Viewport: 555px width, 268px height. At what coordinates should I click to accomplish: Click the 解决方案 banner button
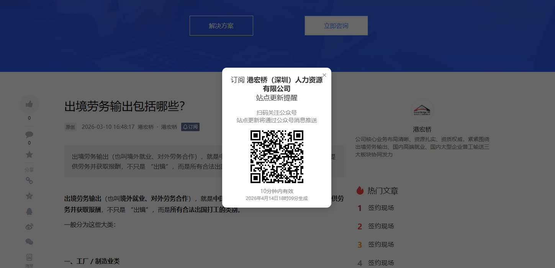pyautogui.click(x=221, y=26)
